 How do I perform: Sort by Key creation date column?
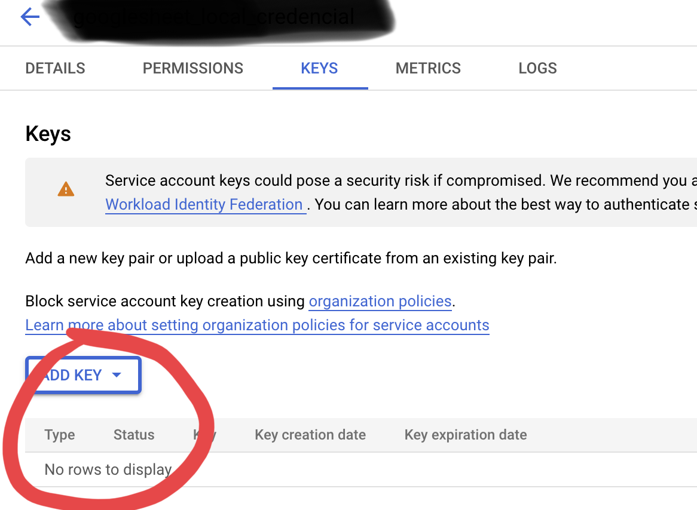tap(310, 435)
